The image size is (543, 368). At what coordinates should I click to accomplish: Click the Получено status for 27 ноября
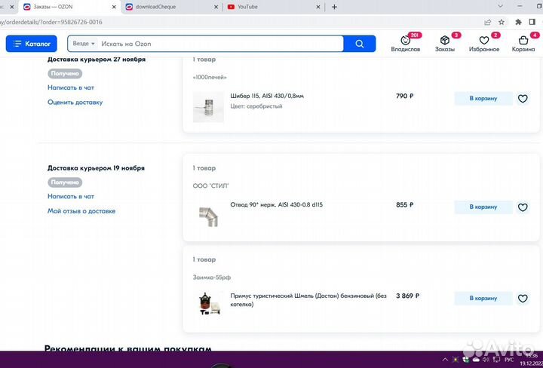point(65,73)
